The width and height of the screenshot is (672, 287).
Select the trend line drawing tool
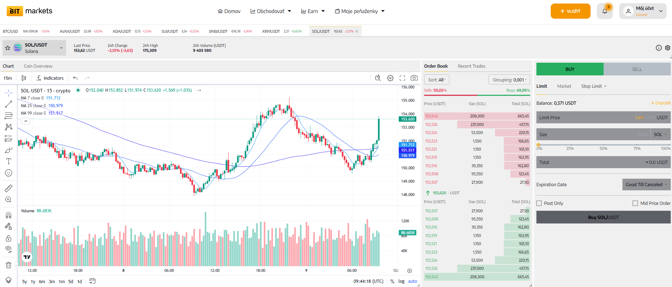pos(8,104)
